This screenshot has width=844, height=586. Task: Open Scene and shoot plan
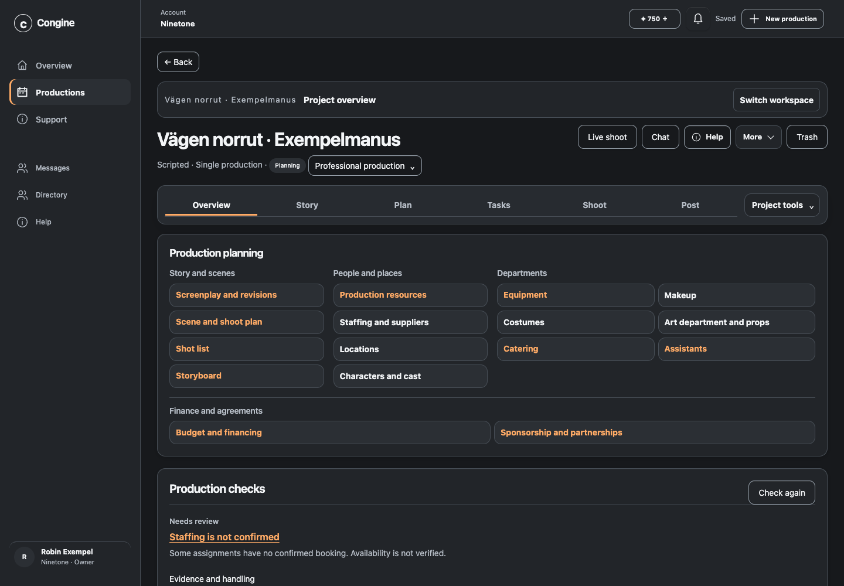pyautogui.click(x=246, y=322)
